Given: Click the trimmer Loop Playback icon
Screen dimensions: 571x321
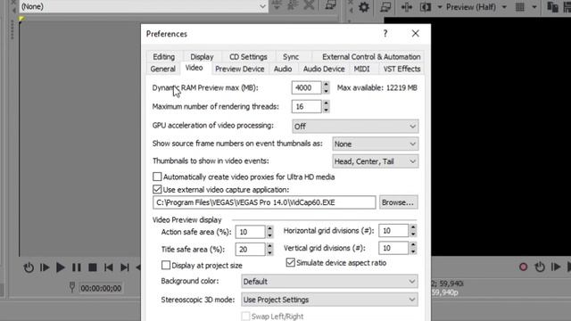Looking at the screenshot, I should pos(29,267).
